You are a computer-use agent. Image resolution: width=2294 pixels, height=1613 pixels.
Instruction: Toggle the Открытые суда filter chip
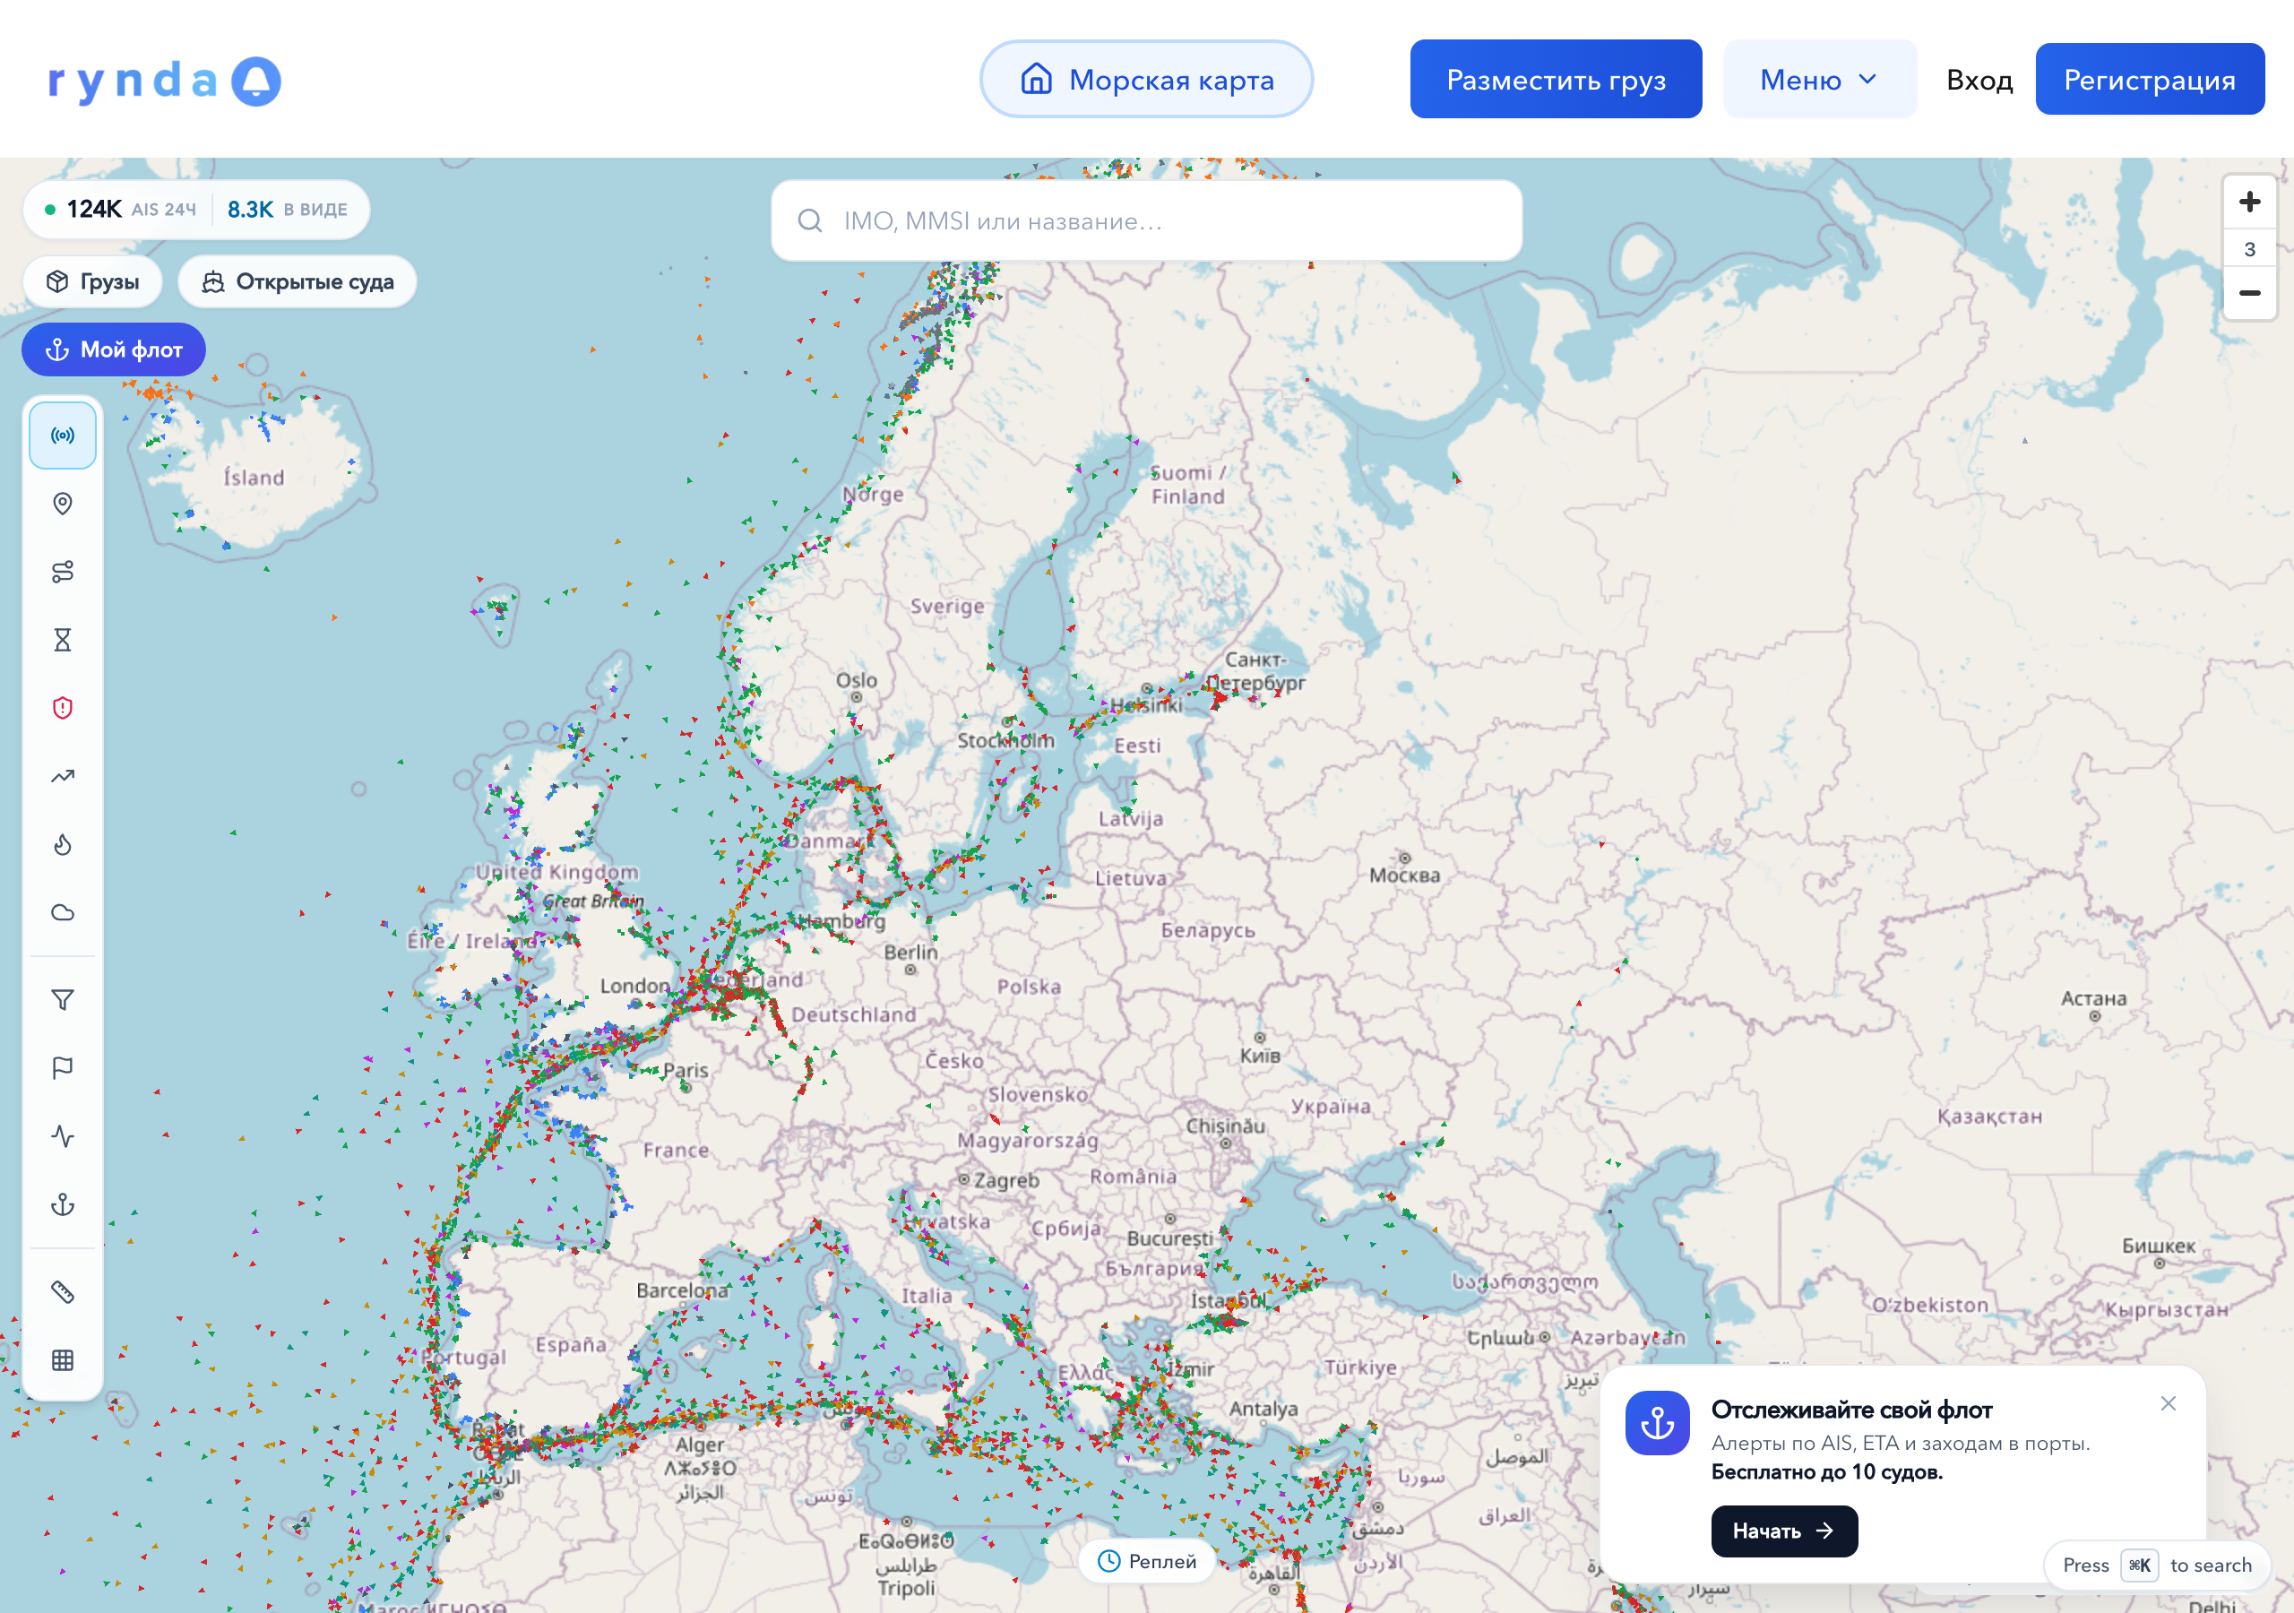click(x=298, y=281)
